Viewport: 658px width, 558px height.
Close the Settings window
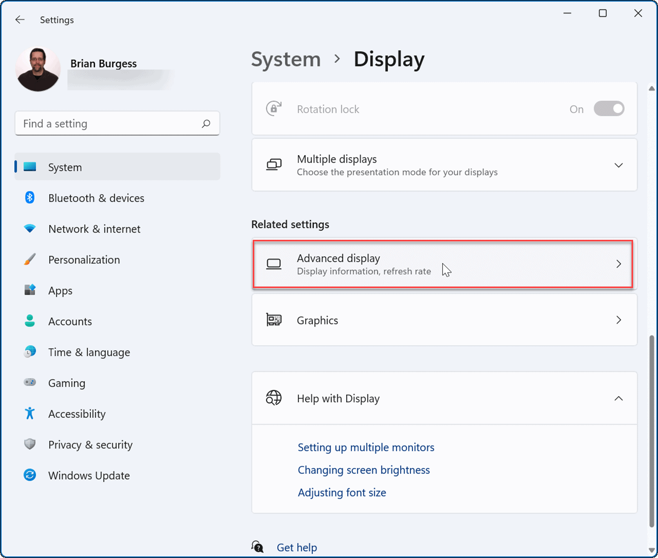click(x=638, y=13)
